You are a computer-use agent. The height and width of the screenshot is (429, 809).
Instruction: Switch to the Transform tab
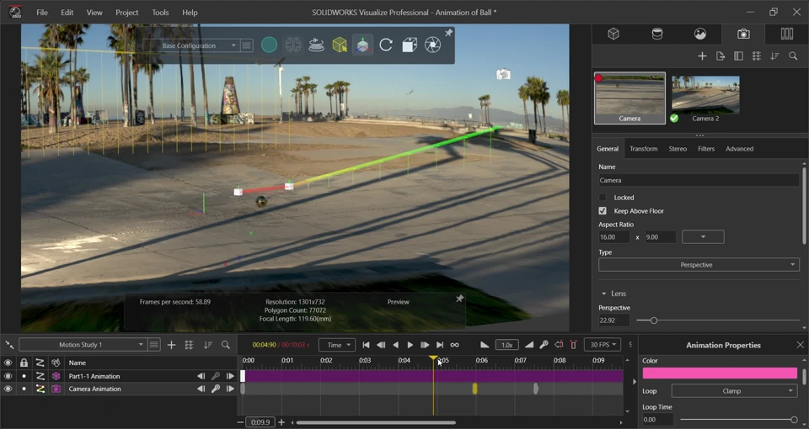(643, 149)
